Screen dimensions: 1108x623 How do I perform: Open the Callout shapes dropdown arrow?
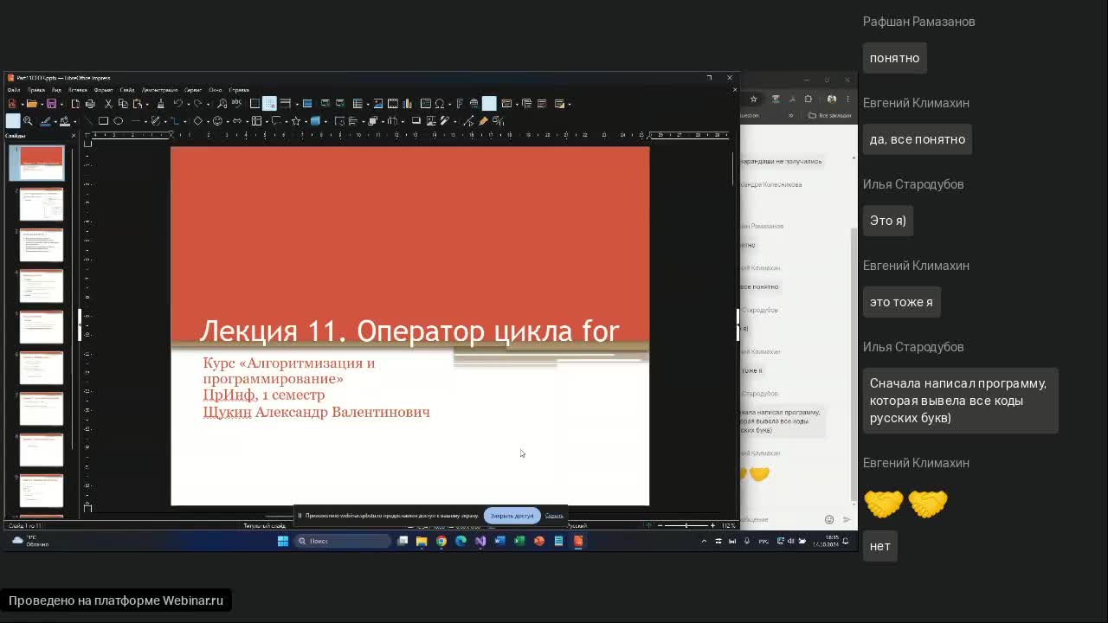[286, 122]
